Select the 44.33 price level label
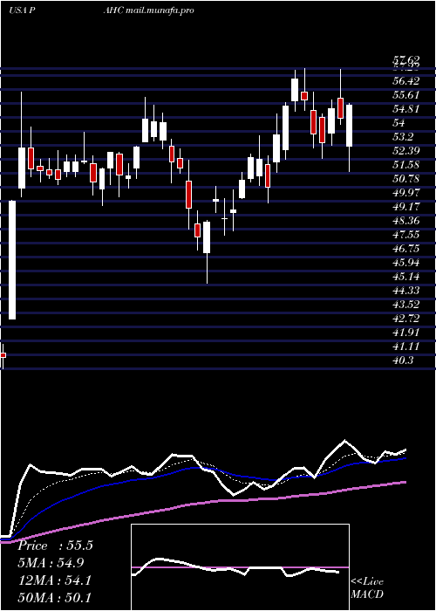This screenshot has height=611, width=436. (406, 291)
